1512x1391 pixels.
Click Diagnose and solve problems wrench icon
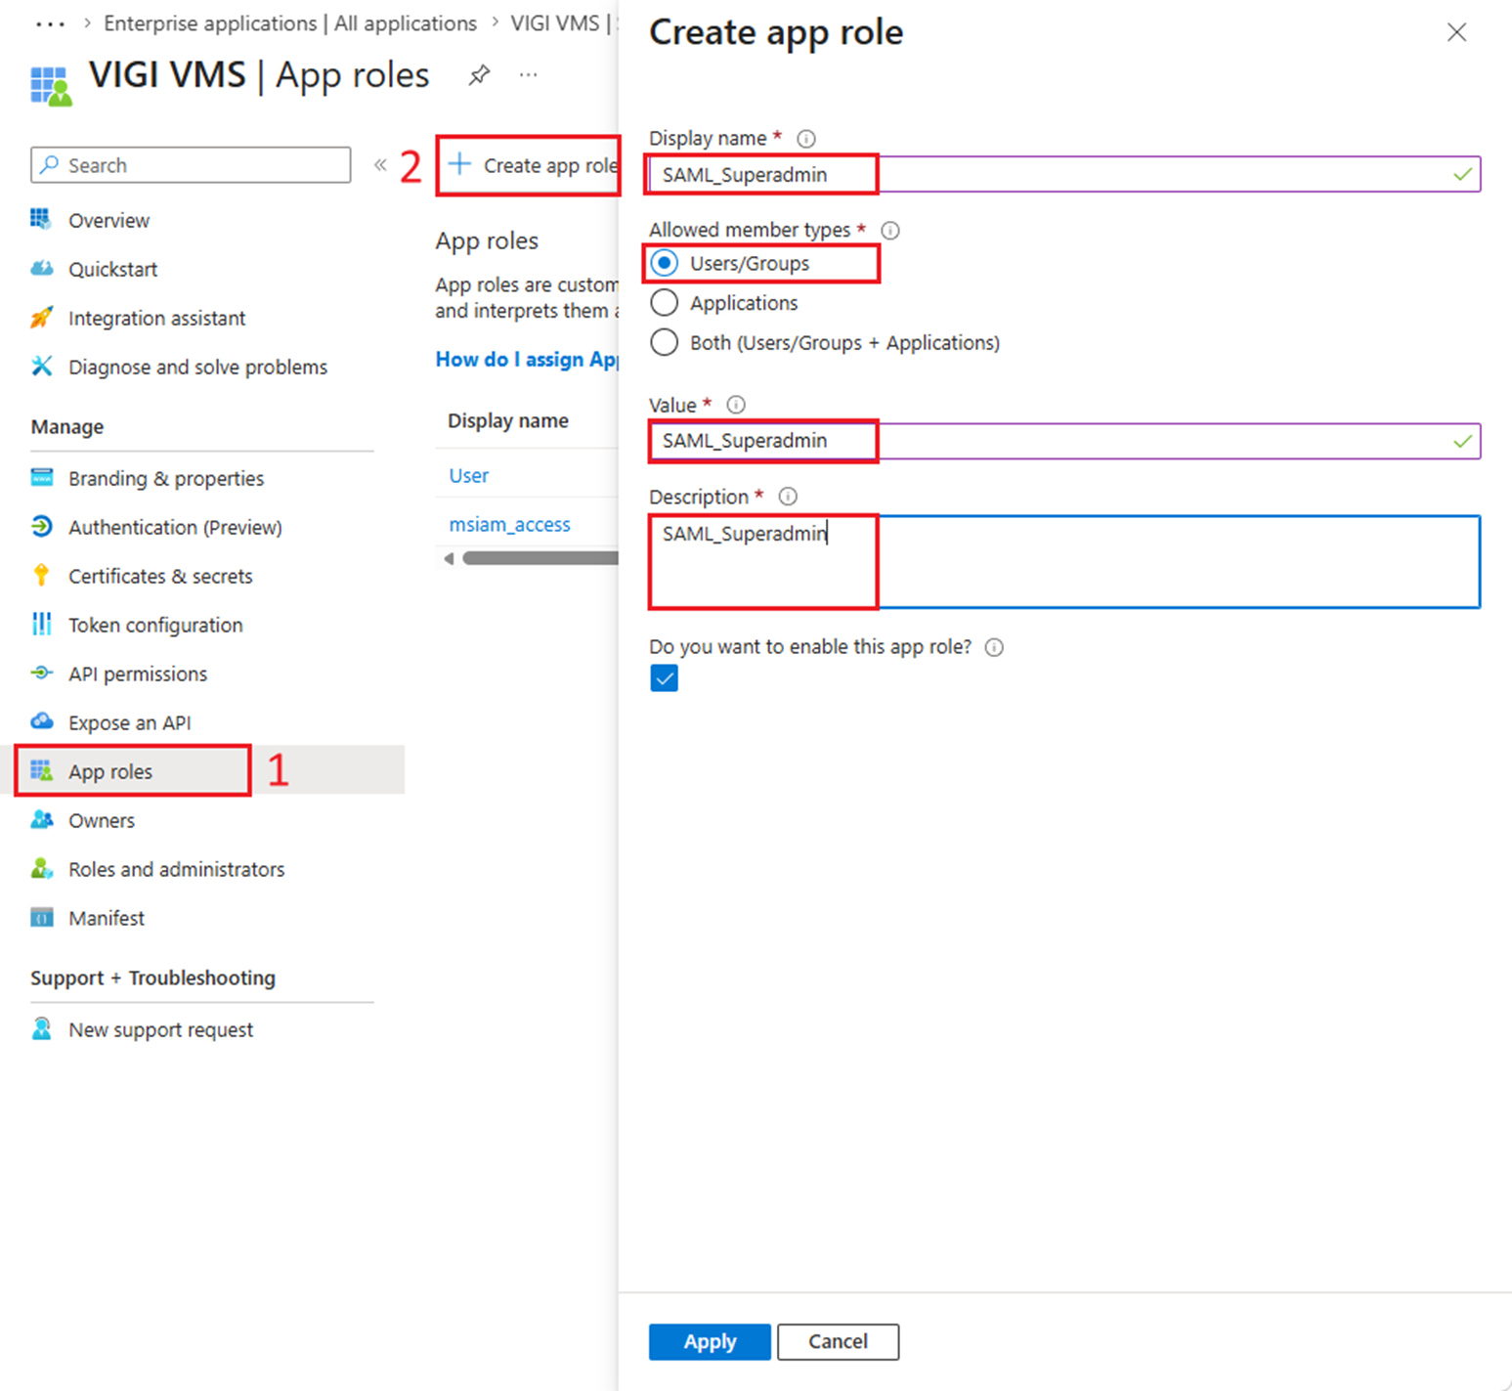point(41,366)
